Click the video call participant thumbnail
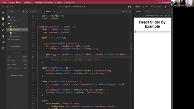194x109 pixels. (182, 3)
